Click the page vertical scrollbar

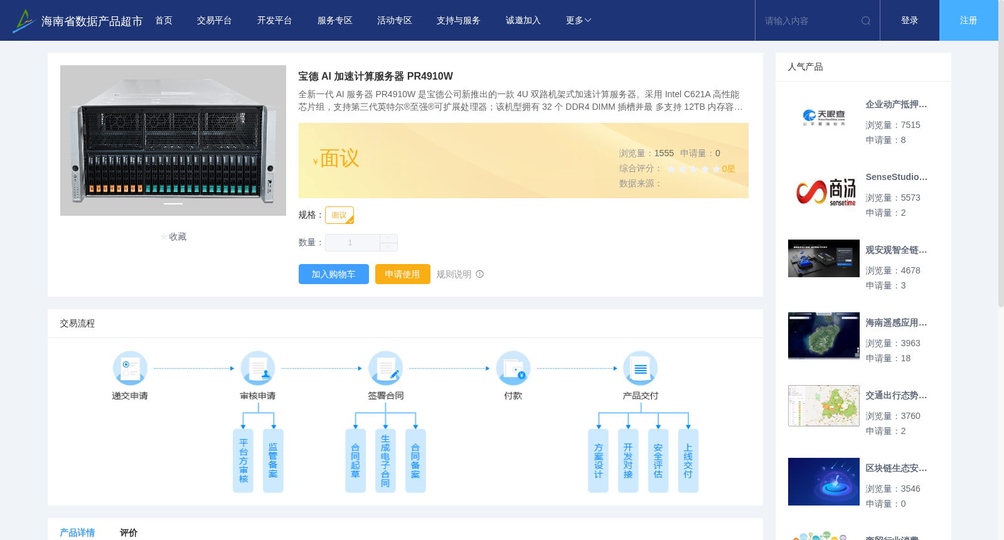coord(1001,154)
